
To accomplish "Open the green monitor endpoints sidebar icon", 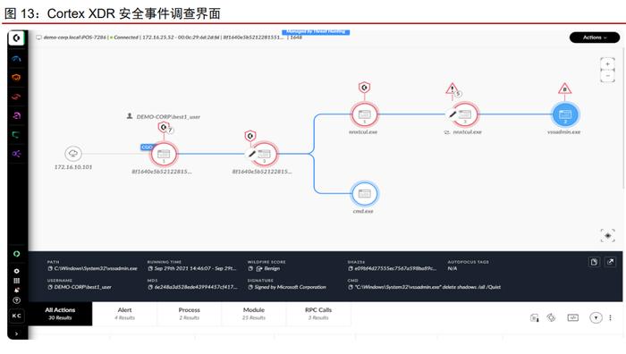I will (16, 135).
